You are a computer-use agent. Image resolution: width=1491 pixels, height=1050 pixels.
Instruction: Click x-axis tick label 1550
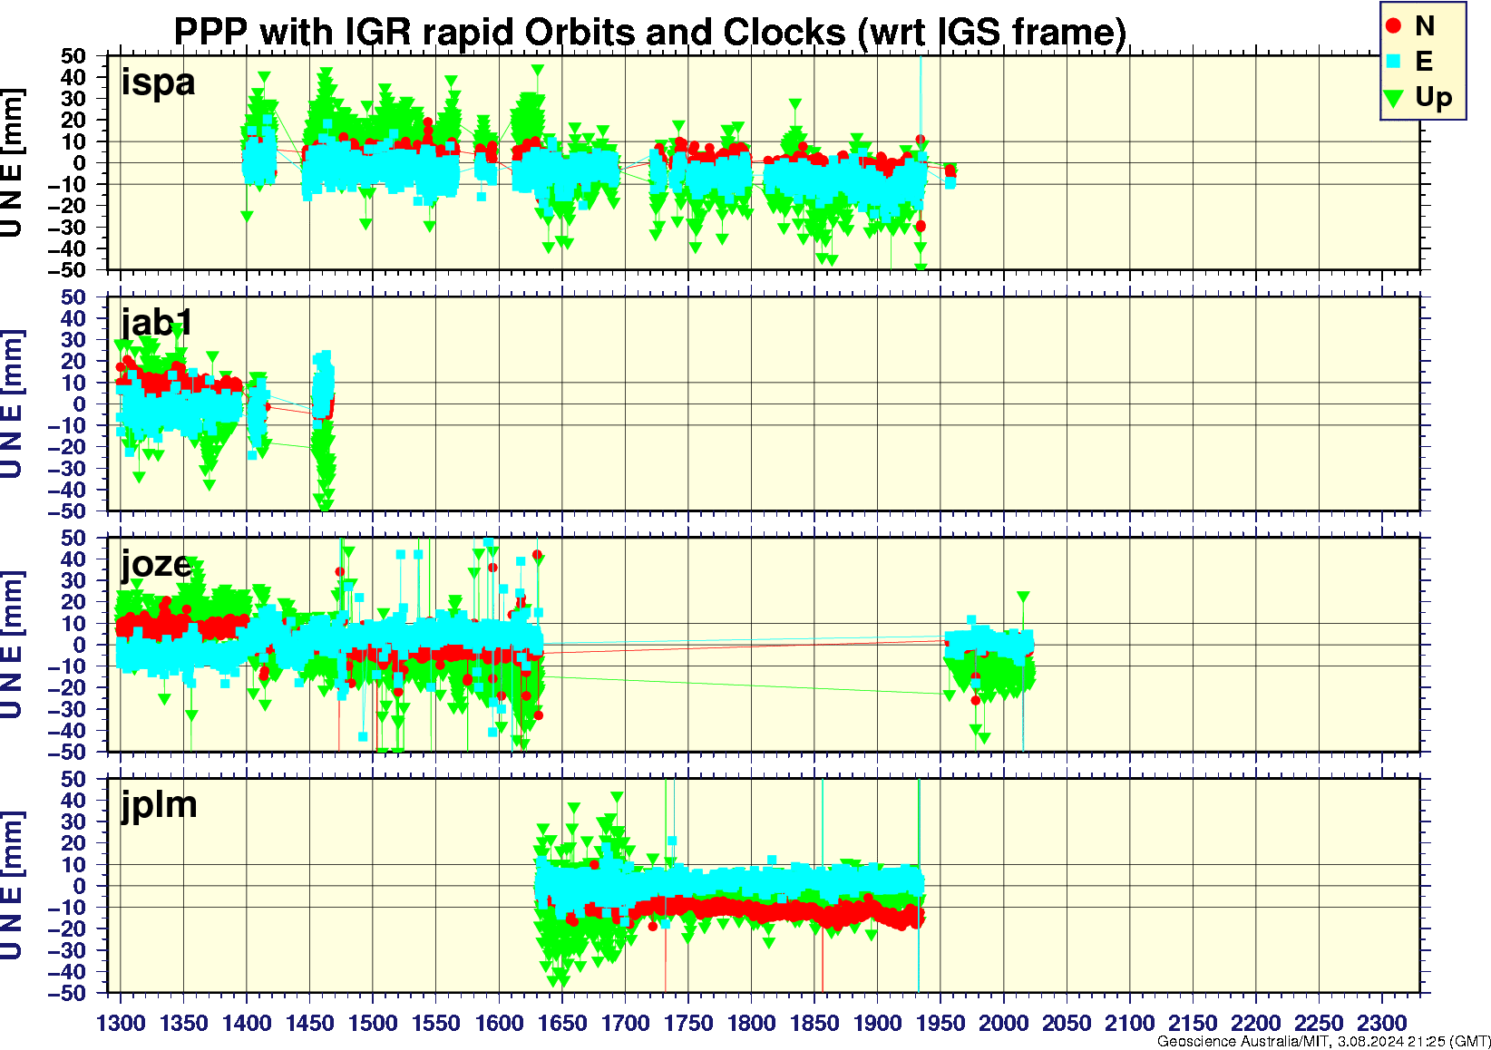click(x=436, y=1024)
